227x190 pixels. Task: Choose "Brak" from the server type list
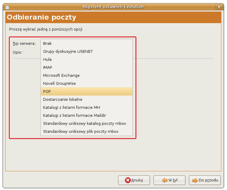[x=86, y=43]
